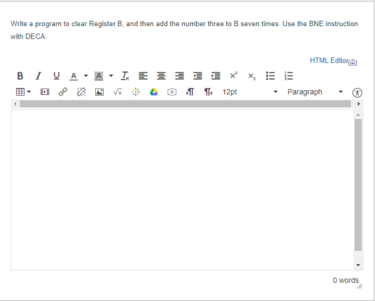Open text color dropdown arrow

pyautogui.click(x=86, y=76)
